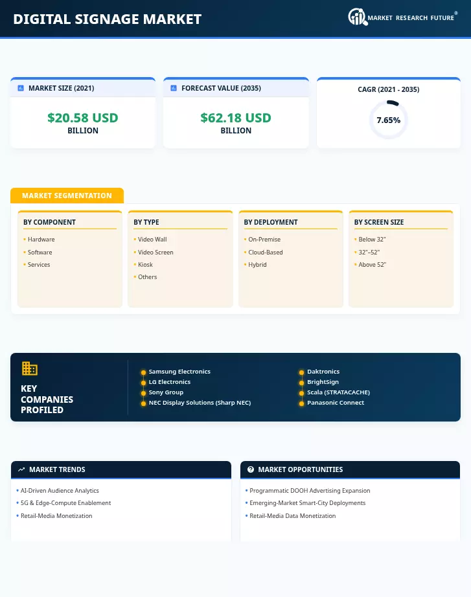The image size is (471, 597).
Task: Click 5G & Edge-Compute Enablement trend
Action: [65, 503]
